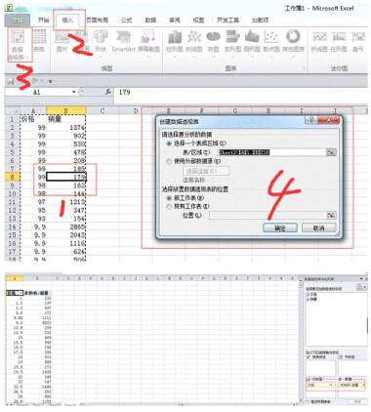The height and width of the screenshot is (412, 371).
Task: Switch to the 插入 (Insert) ribbon tab
Action: pyautogui.click(x=67, y=21)
